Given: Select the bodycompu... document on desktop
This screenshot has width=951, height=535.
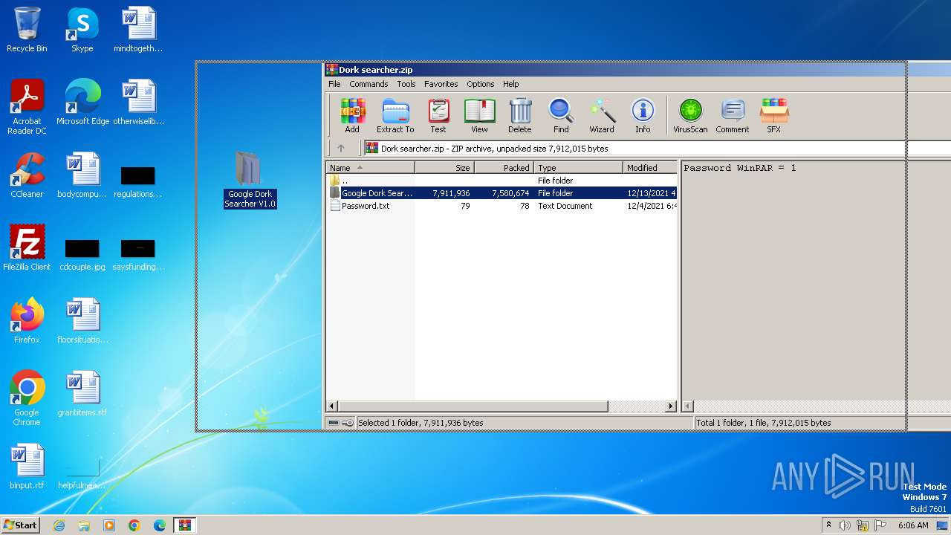Looking at the screenshot, I should pos(82,175).
